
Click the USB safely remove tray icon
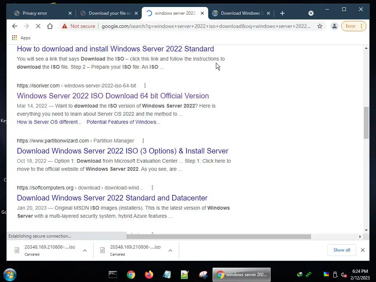click(x=335, y=275)
